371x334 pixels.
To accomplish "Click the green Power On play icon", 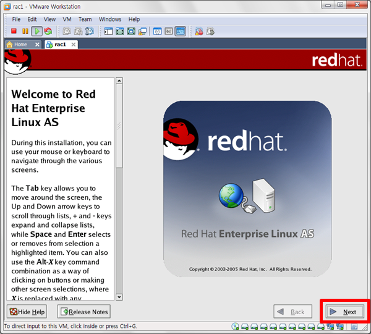I will 37,32.
